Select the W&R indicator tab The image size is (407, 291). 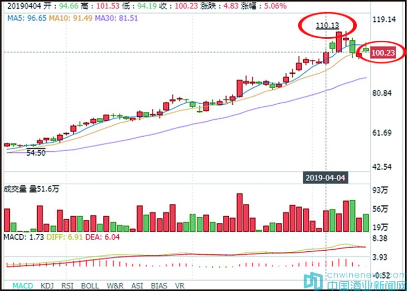click(115, 285)
